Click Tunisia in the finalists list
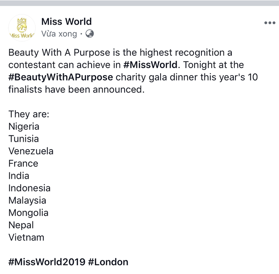The width and height of the screenshot is (279, 274). [x=24, y=139]
